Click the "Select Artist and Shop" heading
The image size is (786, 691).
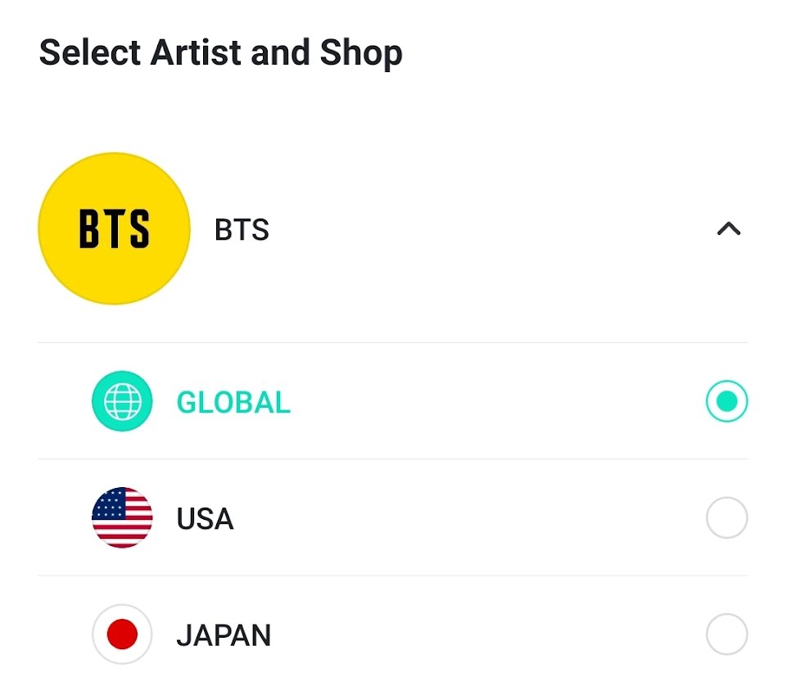[221, 53]
